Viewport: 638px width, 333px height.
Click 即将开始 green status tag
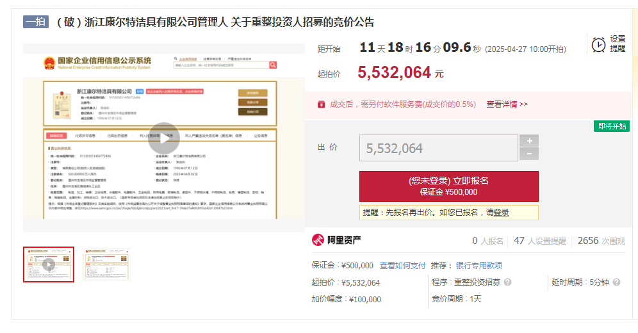612,126
